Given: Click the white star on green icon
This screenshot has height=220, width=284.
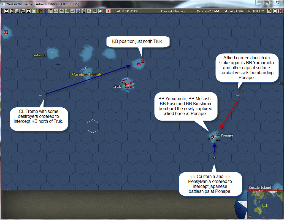Looking at the screenshot, I should point(34,11).
